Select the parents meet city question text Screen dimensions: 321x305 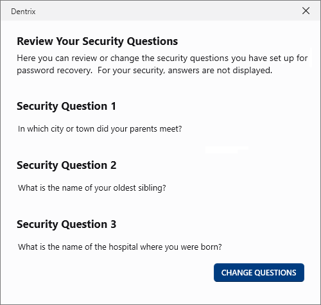pyautogui.click(x=100, y=129)
